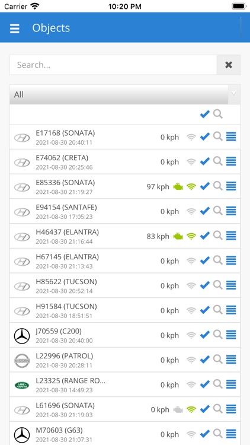Click green signal icon for H46437
Image resolution: width=250 pixels, height=445 pixels.
191,236
